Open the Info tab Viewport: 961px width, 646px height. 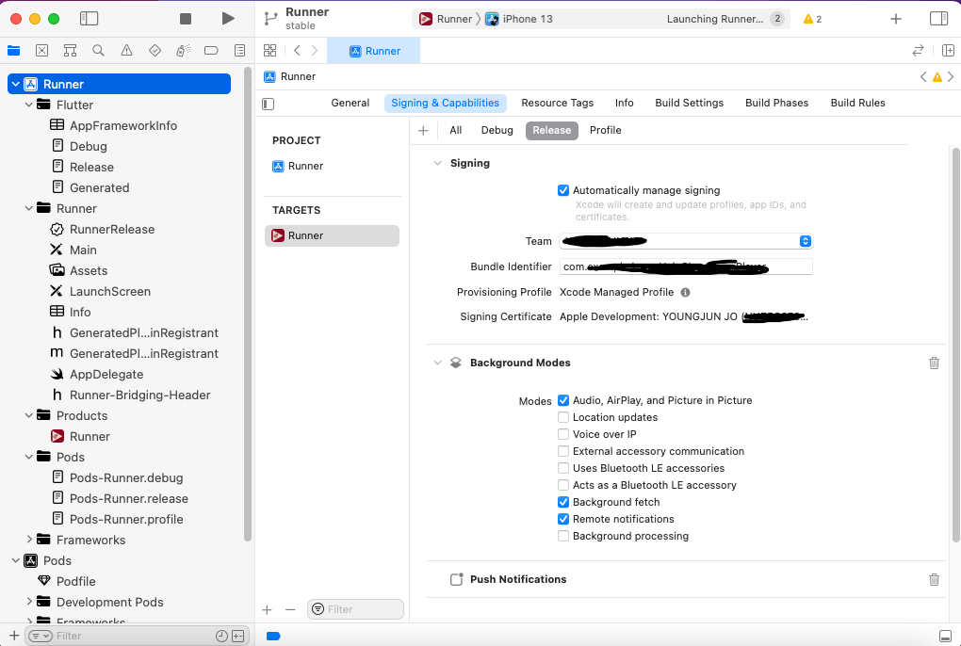click(x=624, y=103)
